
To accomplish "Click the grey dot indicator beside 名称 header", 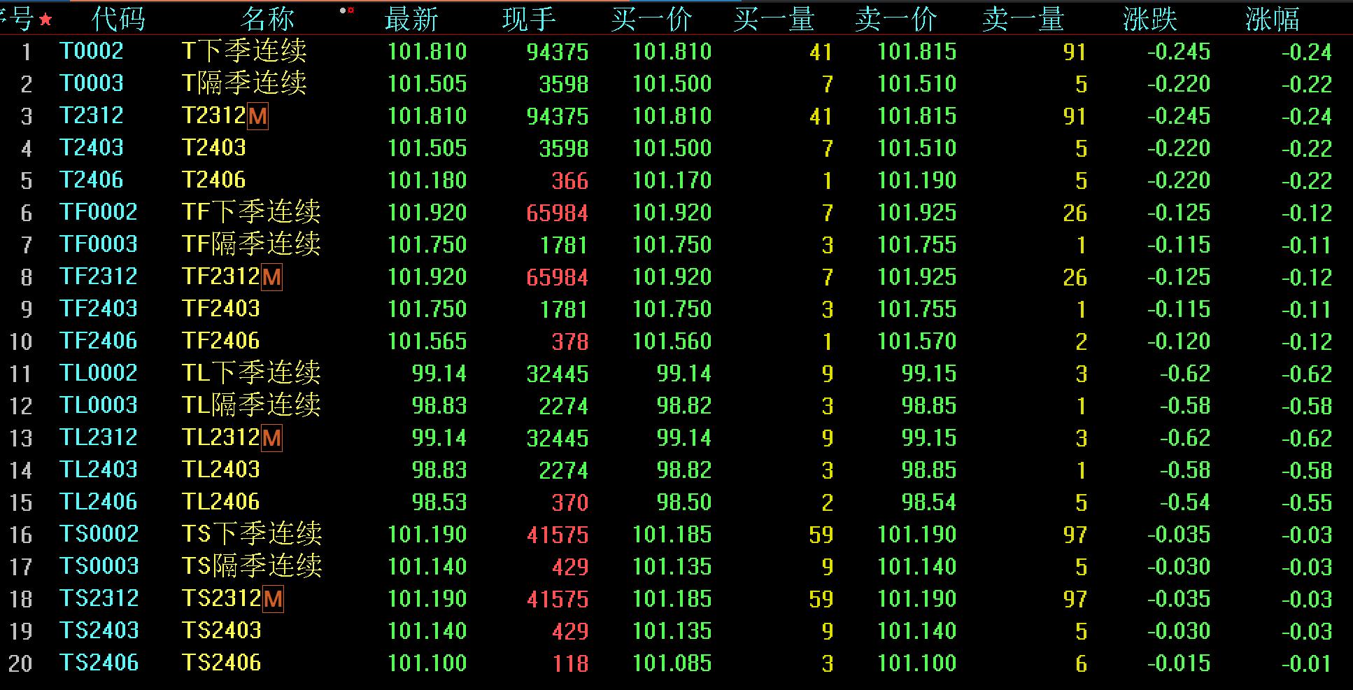I will tap(342, 10).
